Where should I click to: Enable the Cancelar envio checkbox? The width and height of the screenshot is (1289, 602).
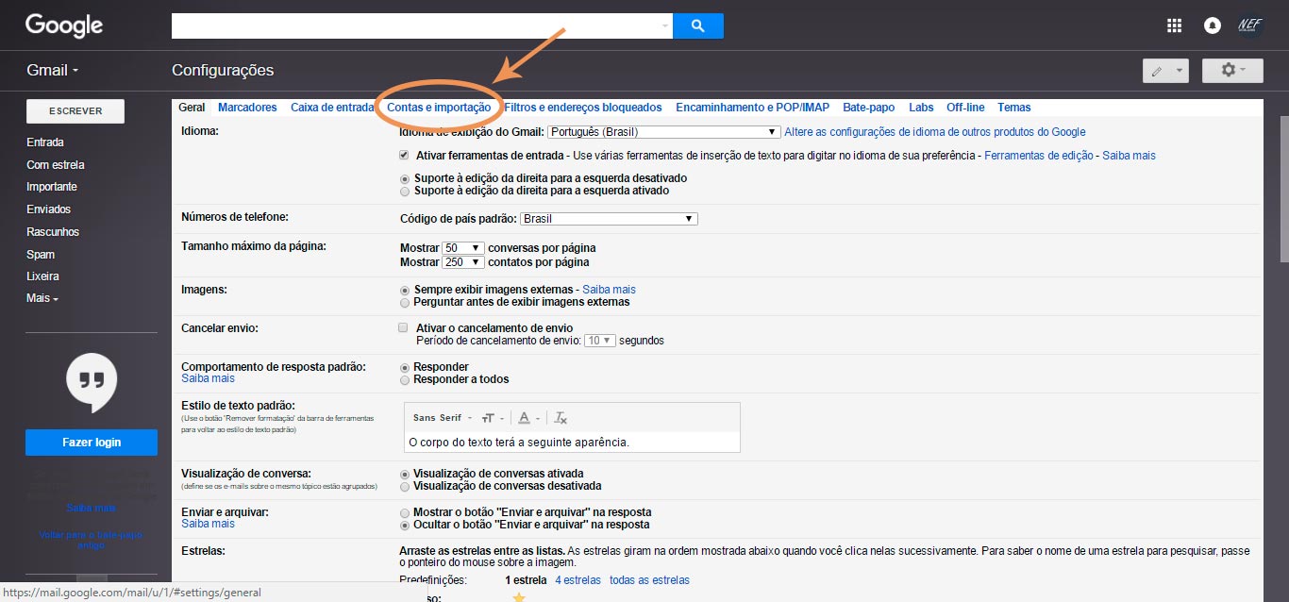pos(404,327)
